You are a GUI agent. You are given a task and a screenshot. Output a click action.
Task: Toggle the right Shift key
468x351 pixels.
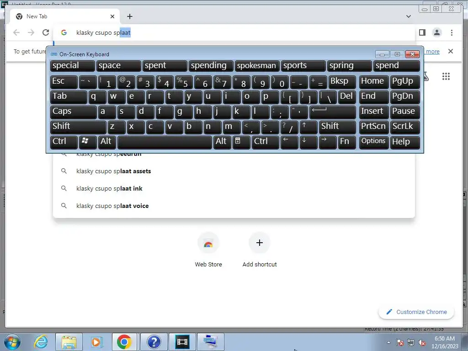[337, 127]
